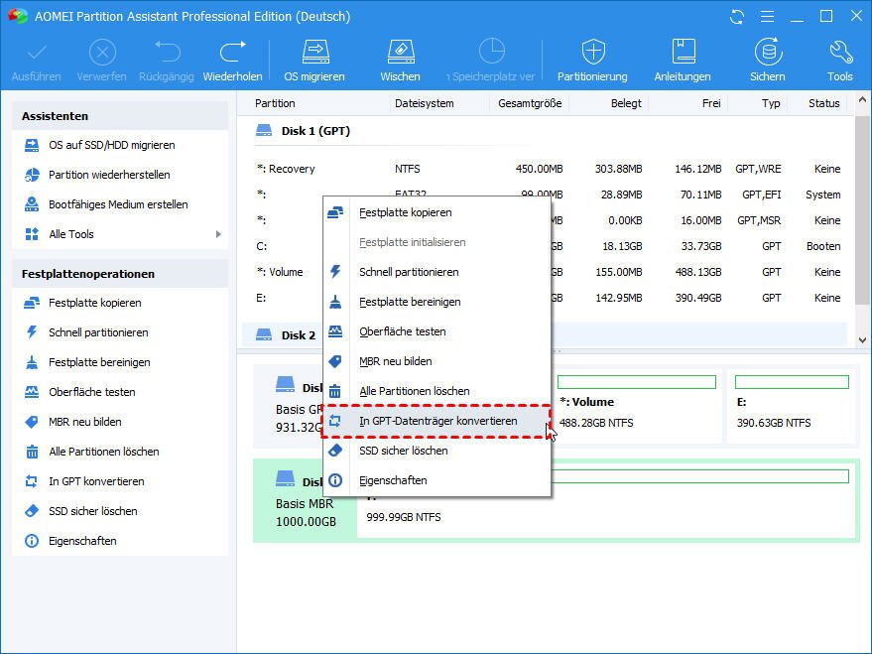The height and width of the screenshot is (654, 872).
Task: Open the Sichern backup tool
Action: coord(768,61)
